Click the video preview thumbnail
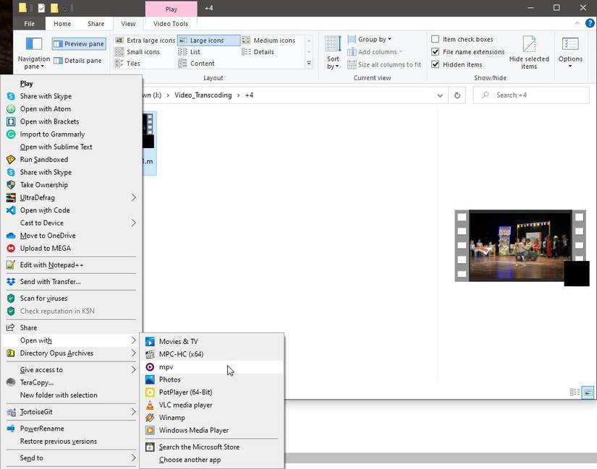597x469 pixels. coord(520,246)
